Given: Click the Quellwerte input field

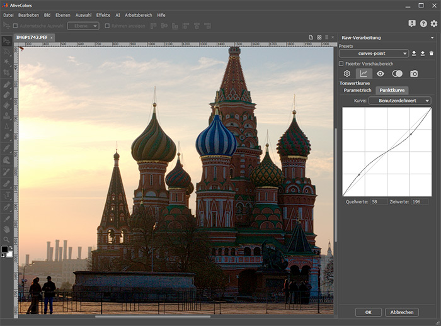Looking at the screenshot, I should pyautogui.click(x=379, y=202).
